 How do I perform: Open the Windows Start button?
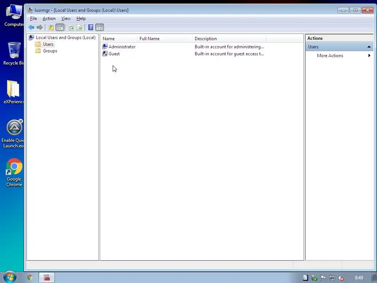click(x=10, y=277)
